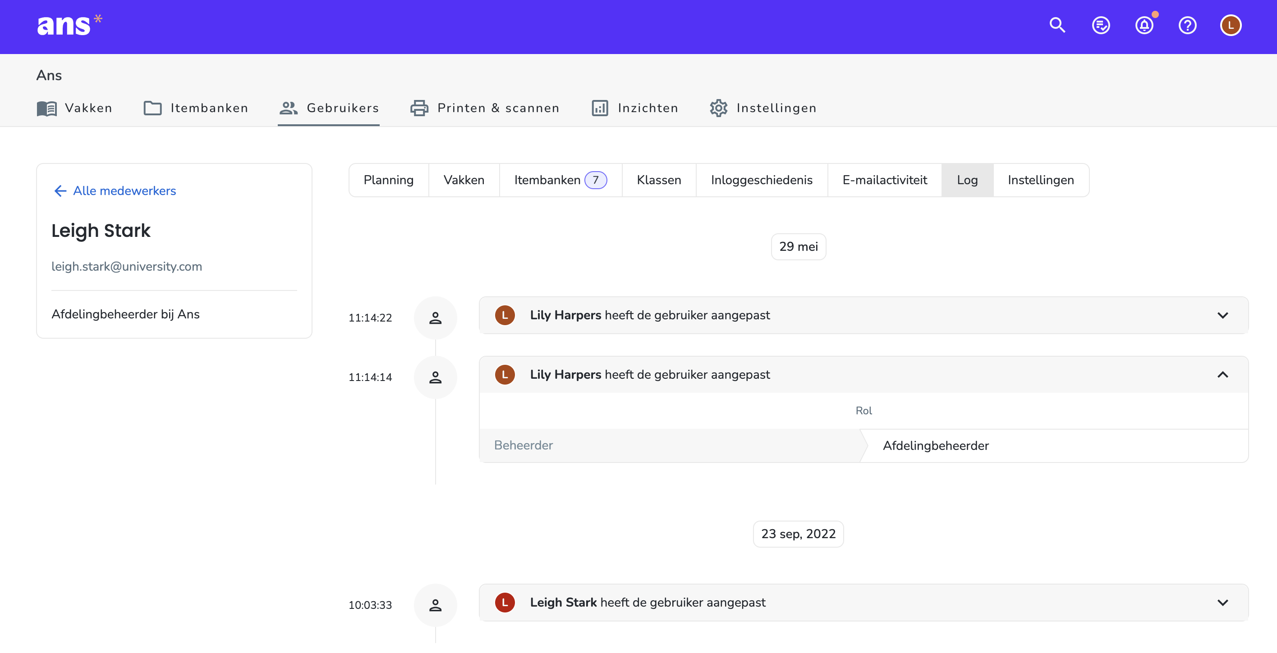This screenshot has width=1277, height=653.
Task: Go to Vakken in main navigation
Action: pos(75,109)
